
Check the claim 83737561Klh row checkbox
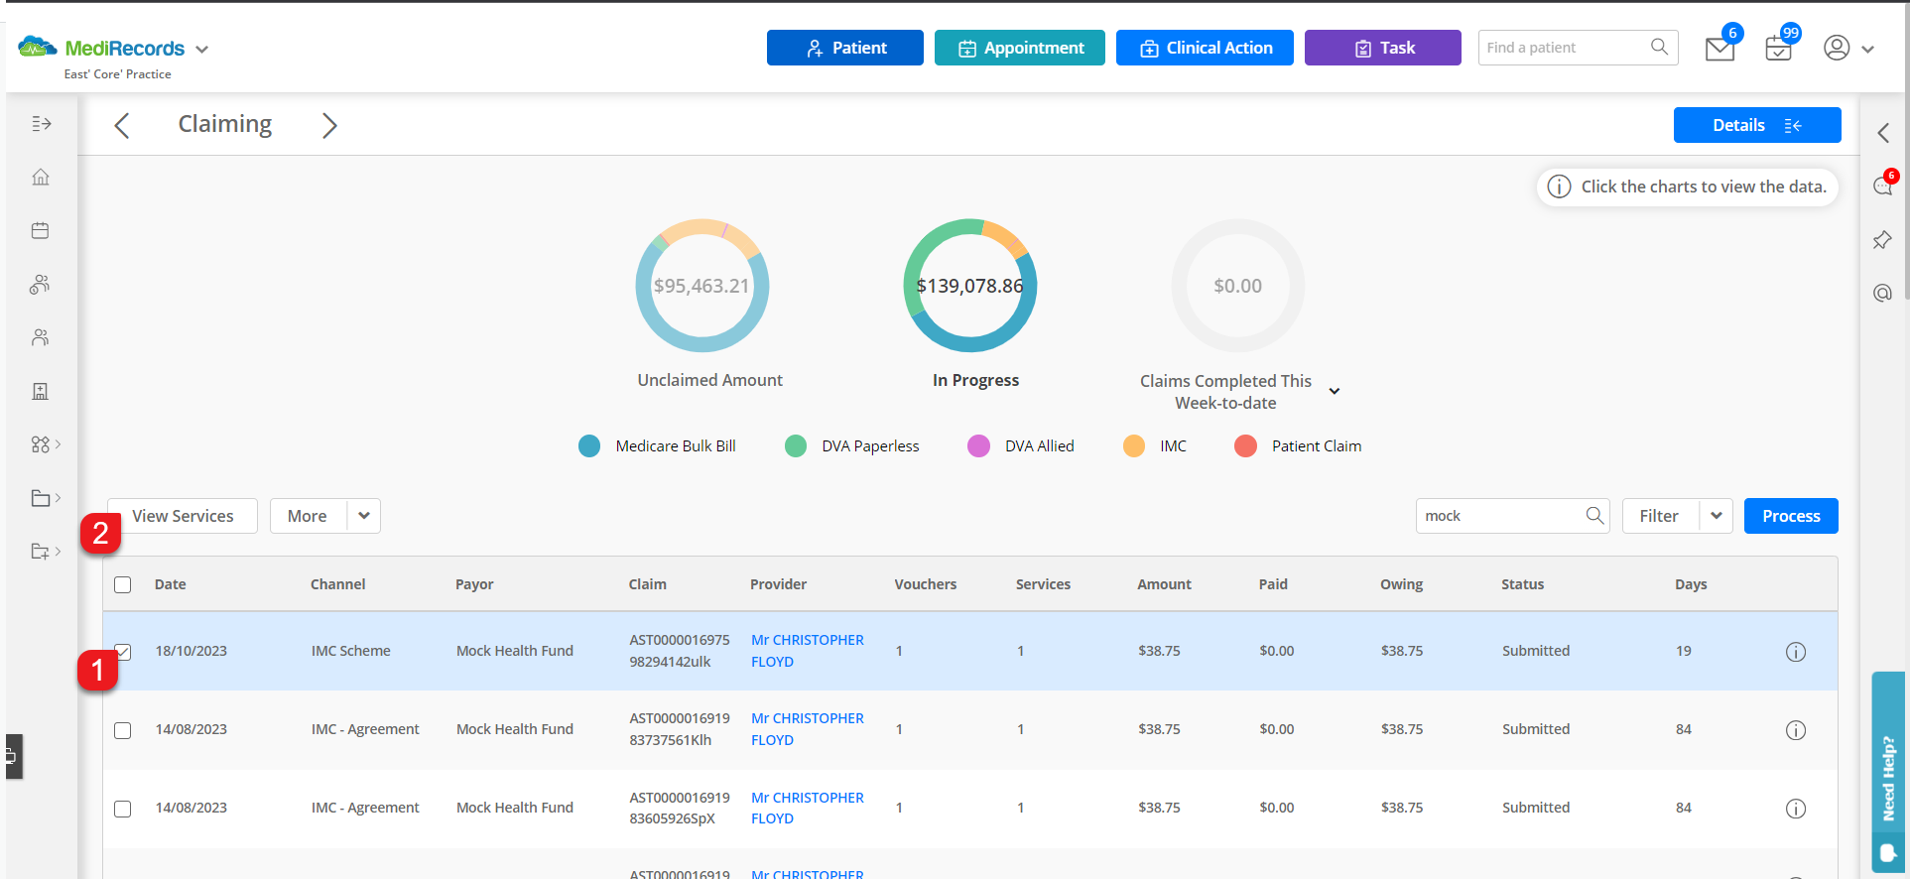[x=123, y=730]
